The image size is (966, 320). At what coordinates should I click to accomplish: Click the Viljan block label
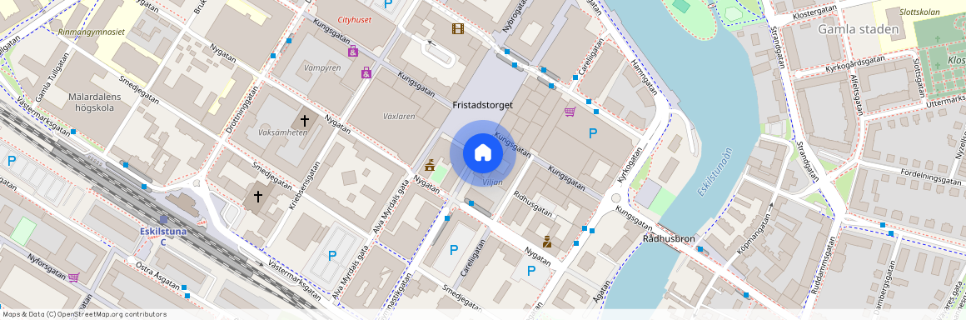493,182
